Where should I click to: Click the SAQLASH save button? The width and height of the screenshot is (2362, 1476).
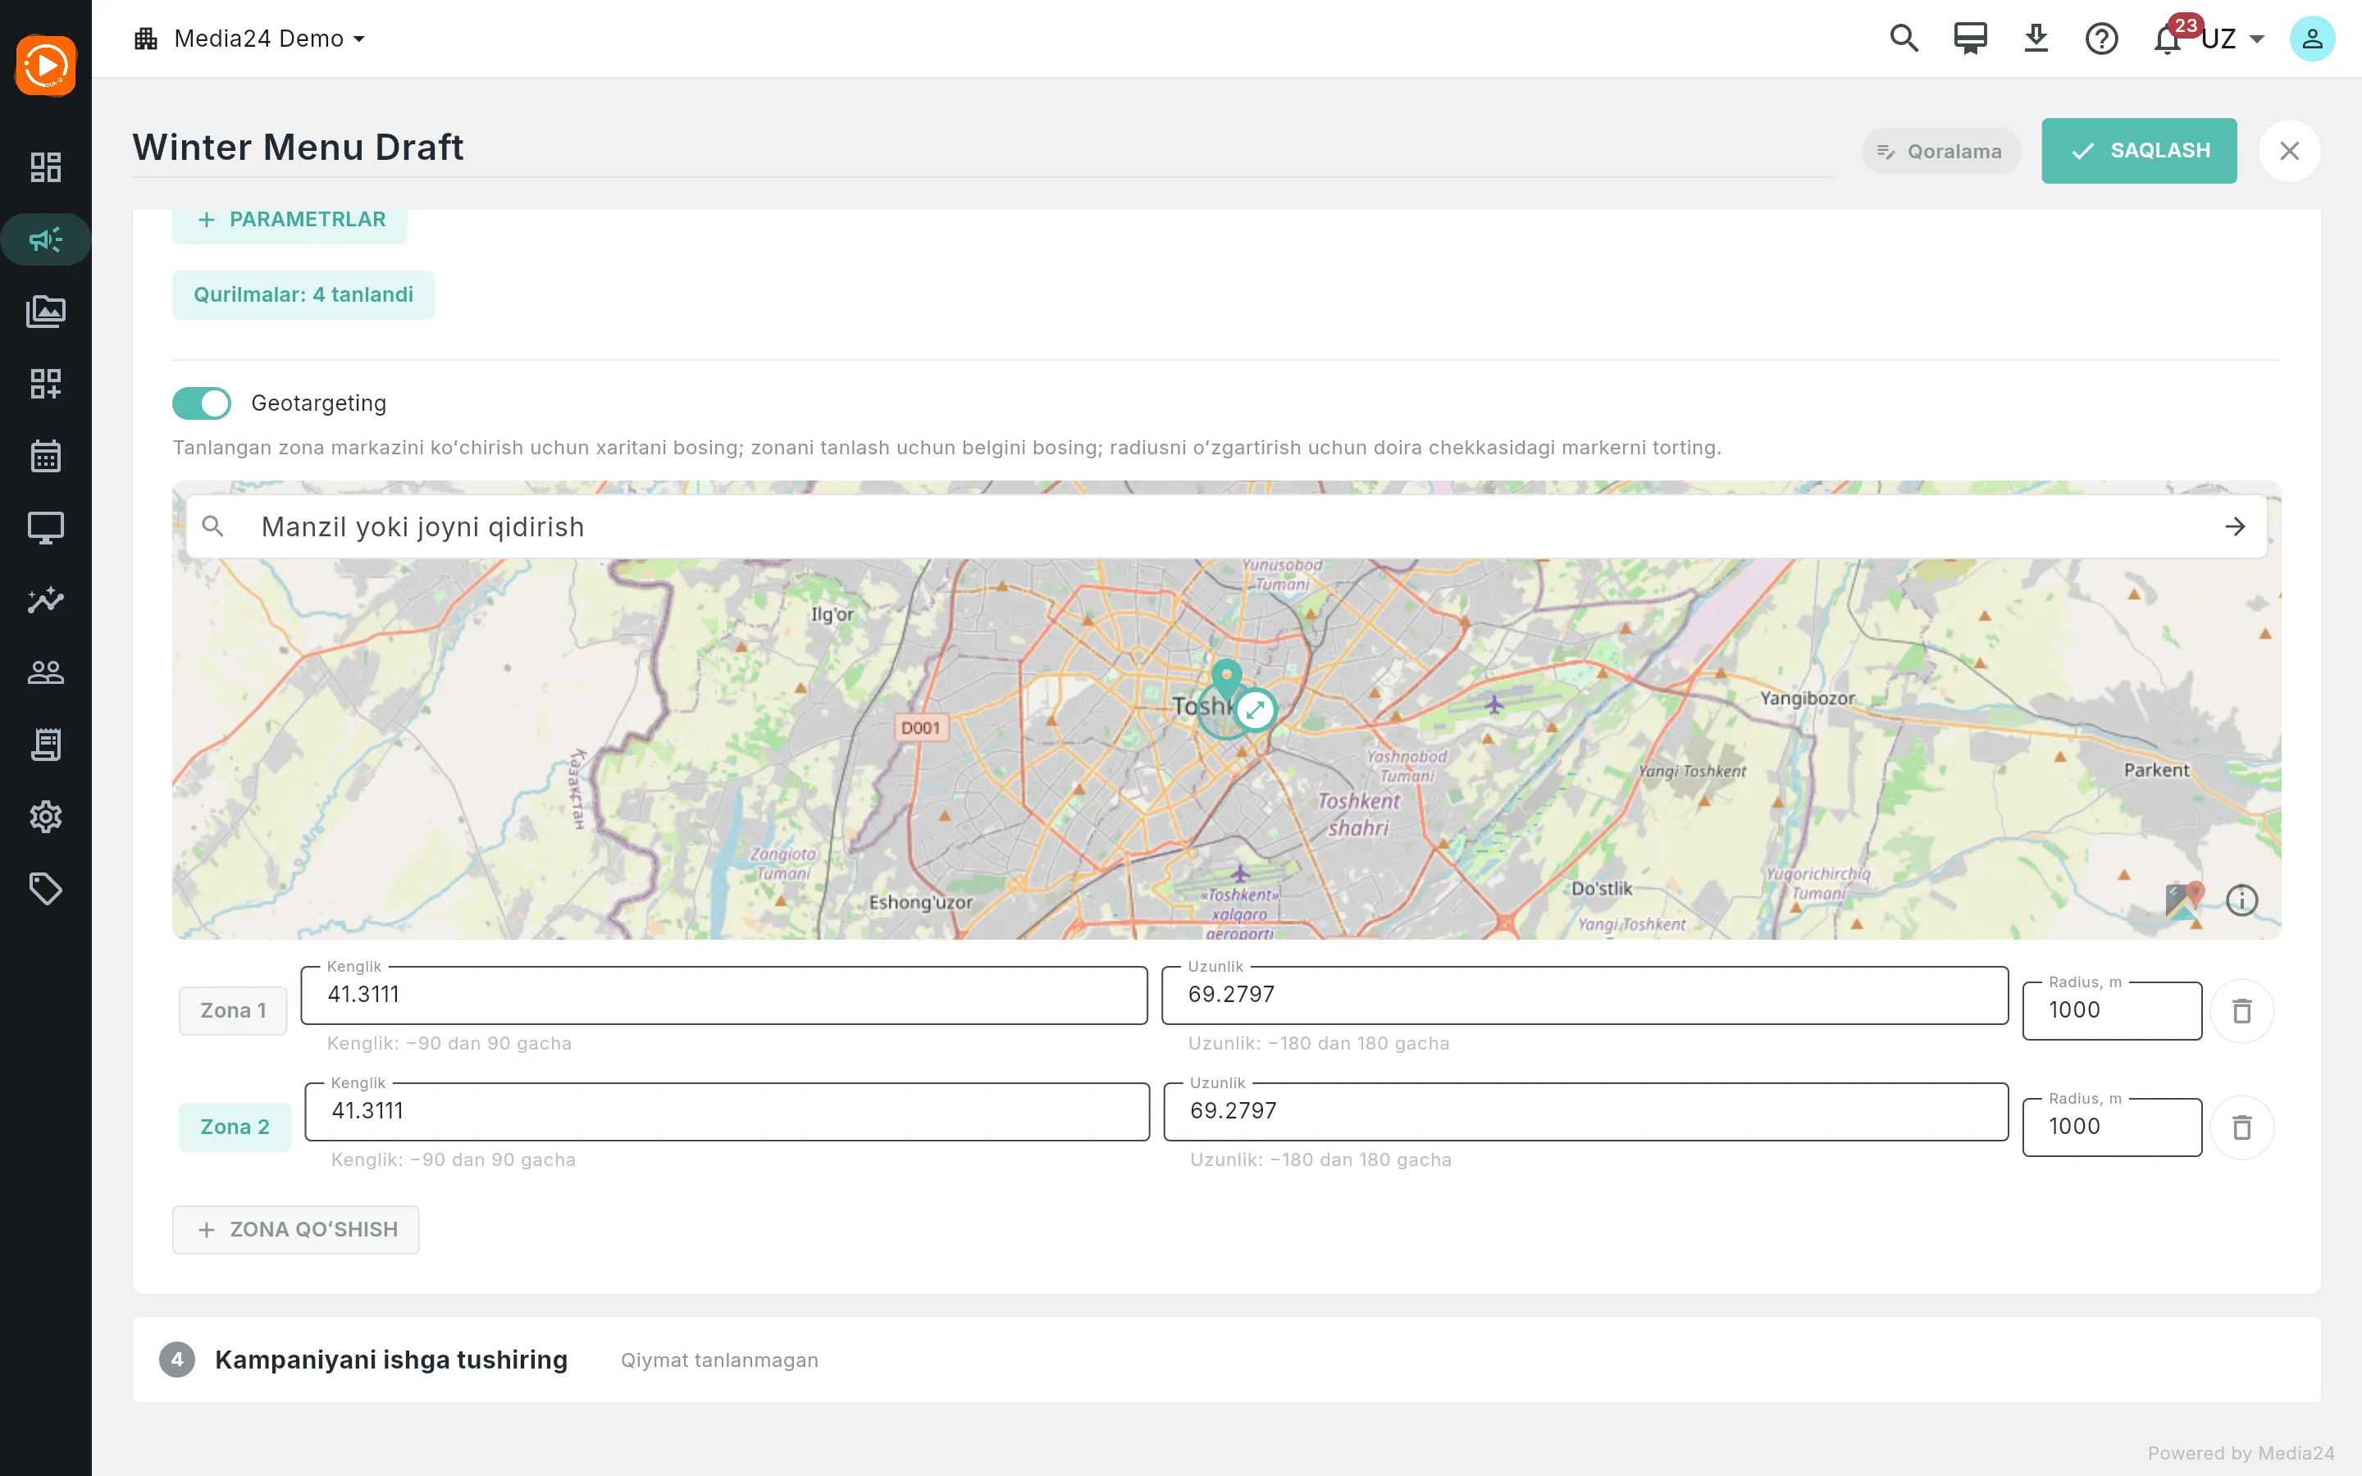[x=2138, y=150]
